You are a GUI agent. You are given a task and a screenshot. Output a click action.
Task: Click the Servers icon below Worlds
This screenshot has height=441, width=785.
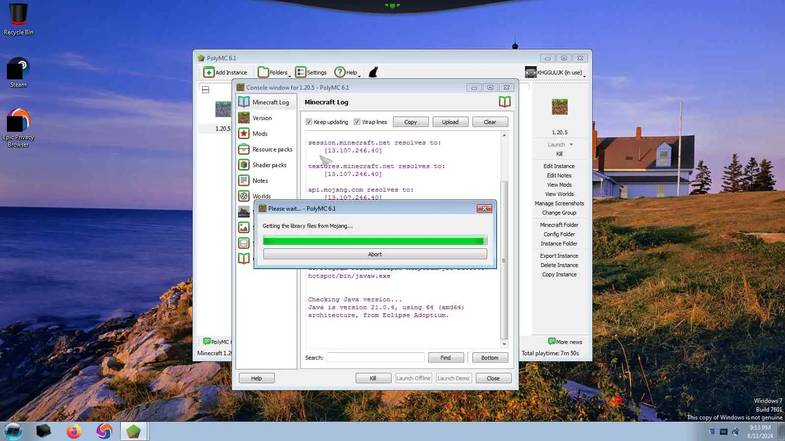(244, 212)
